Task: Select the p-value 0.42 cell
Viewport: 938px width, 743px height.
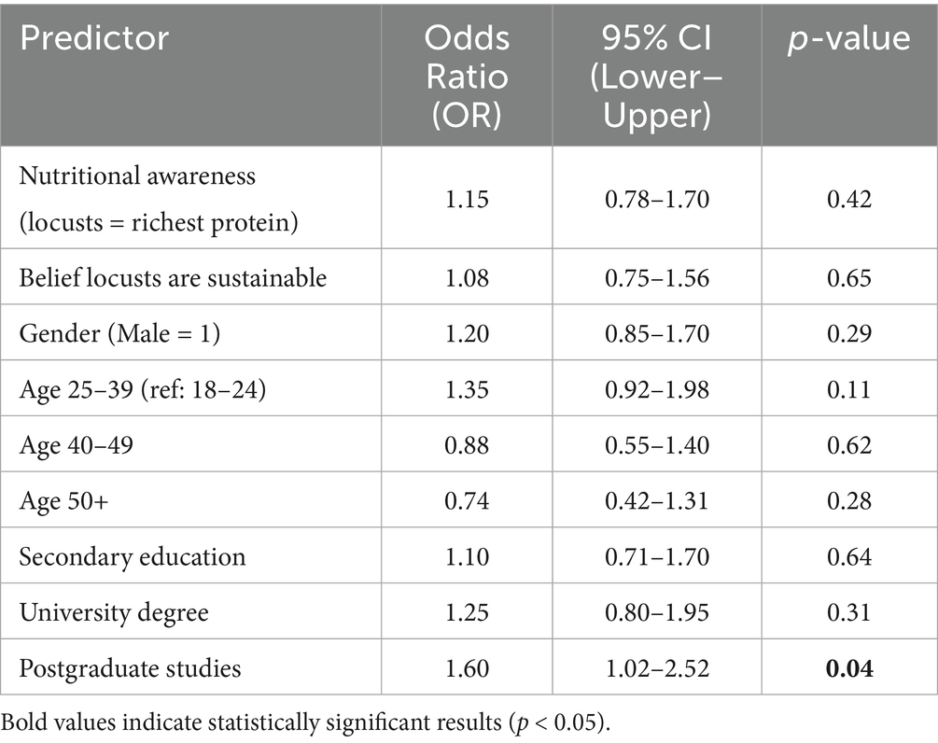Action: [848, 196]
